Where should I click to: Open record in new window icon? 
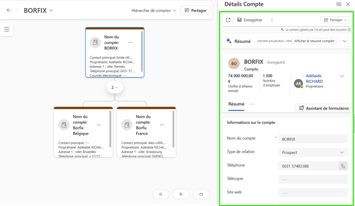[228, 20]
